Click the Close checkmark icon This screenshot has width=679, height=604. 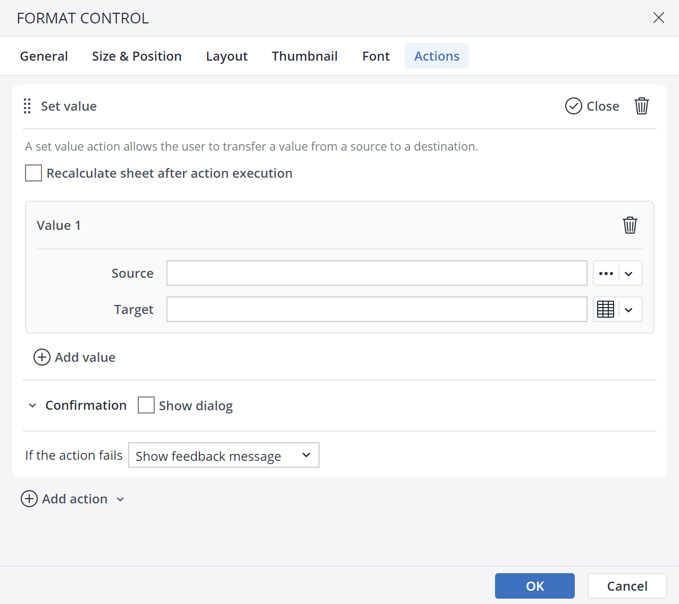[x=574, y=106]
